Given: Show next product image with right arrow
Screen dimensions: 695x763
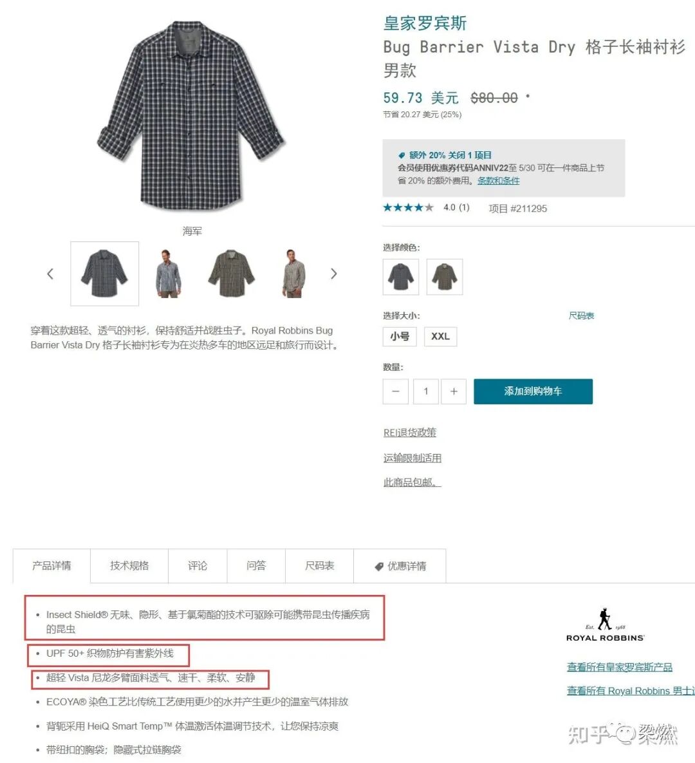Looking at the screenshot, I should 333,274.
